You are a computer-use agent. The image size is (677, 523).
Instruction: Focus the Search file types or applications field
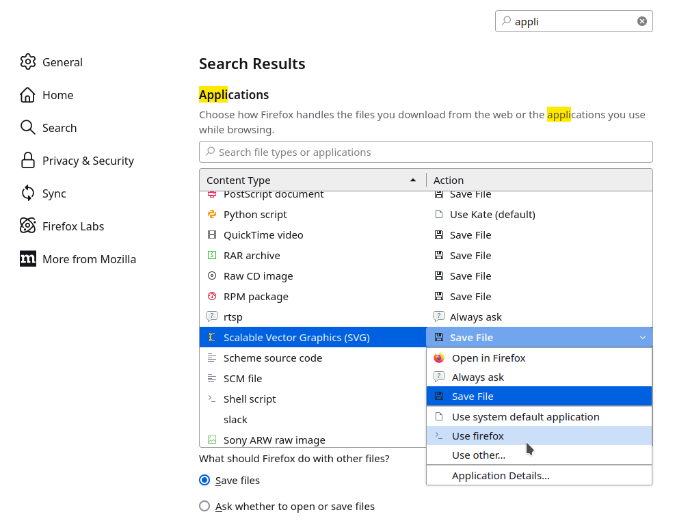426,152
